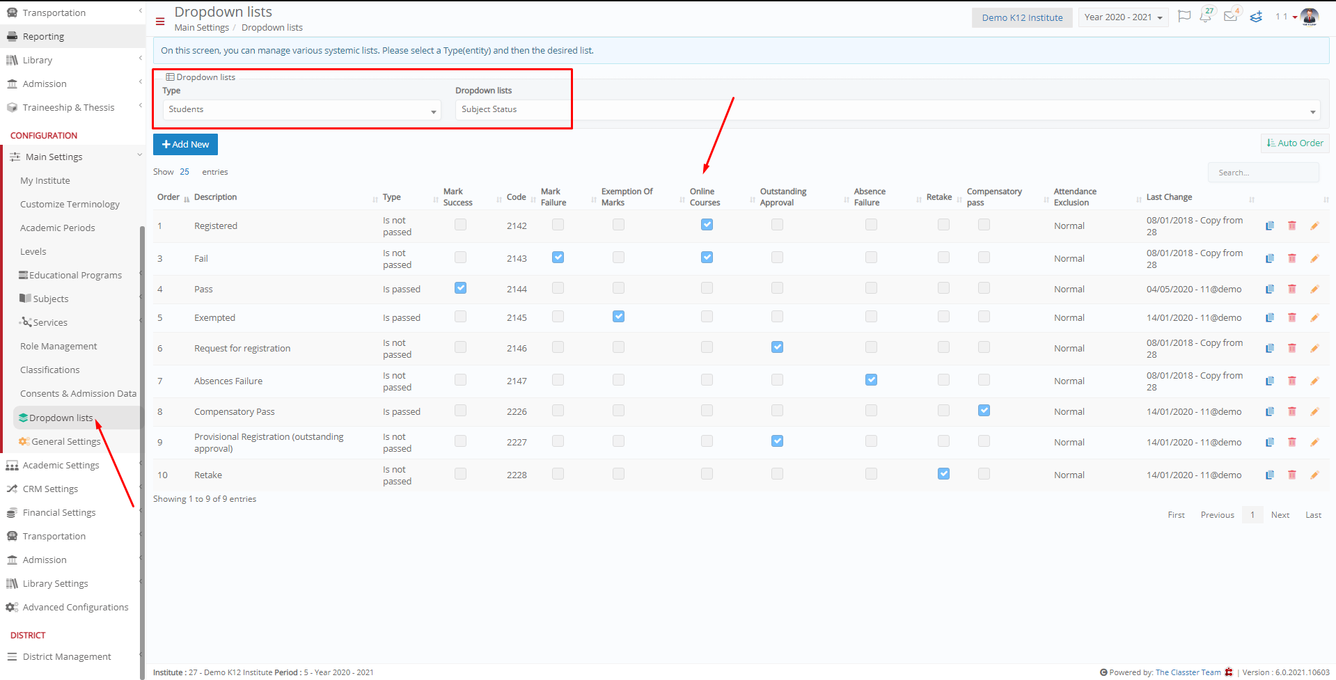Open the Type dropdown showing Students
Image resolution: width=1336 pixels, height=680 pixels.
(x=302, y=109)
